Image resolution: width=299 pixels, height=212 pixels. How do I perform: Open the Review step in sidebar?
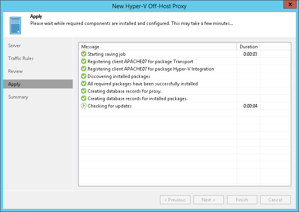[x=16, y=71]
